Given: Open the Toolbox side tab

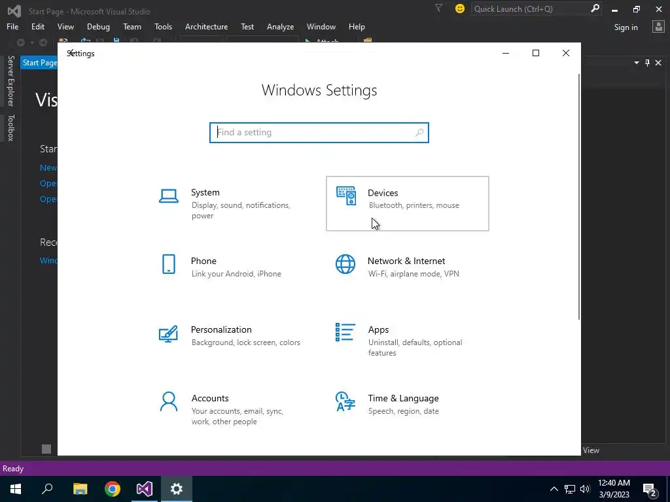Looking at the screenshot, I should (10, 127).
